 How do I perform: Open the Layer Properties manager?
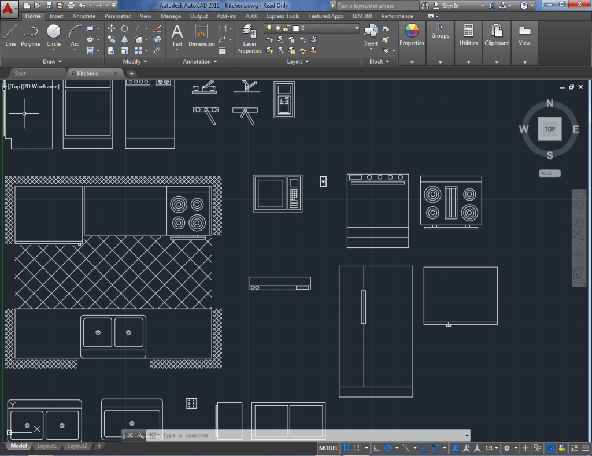coord(250,38)
